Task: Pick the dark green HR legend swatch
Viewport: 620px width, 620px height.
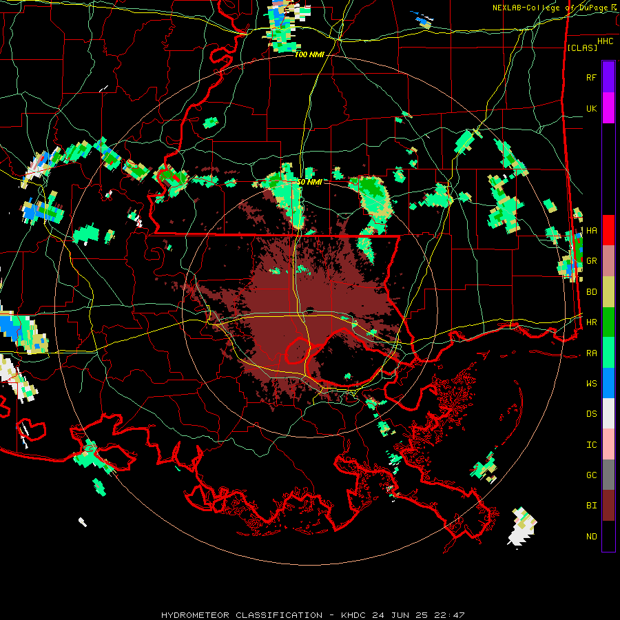Action: point(608,322)
